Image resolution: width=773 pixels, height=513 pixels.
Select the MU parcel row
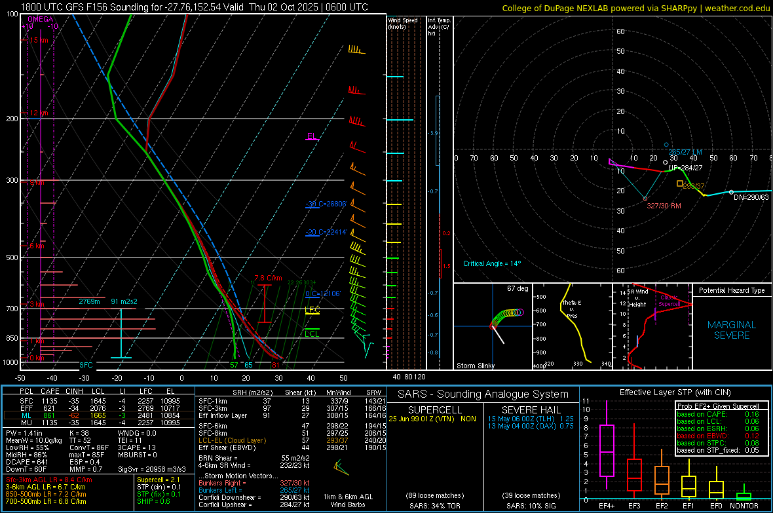point(100,423)
